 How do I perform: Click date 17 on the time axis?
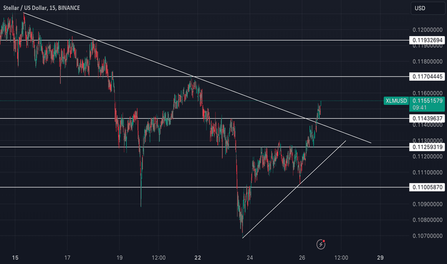pos(67,258)
